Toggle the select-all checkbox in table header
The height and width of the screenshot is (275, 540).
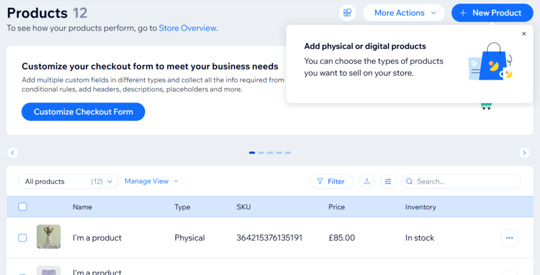[22, 207]
